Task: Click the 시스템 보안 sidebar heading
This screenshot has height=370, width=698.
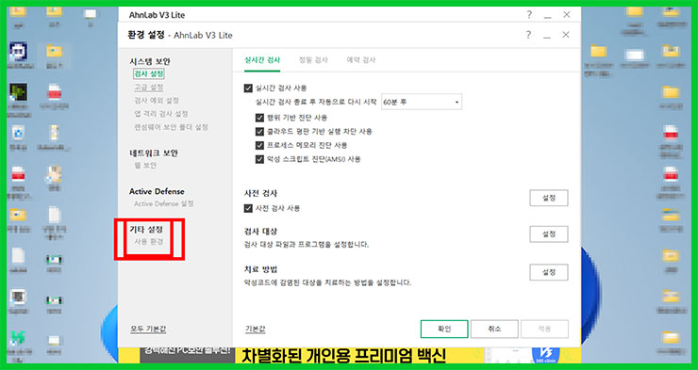Action: point(150,61)
